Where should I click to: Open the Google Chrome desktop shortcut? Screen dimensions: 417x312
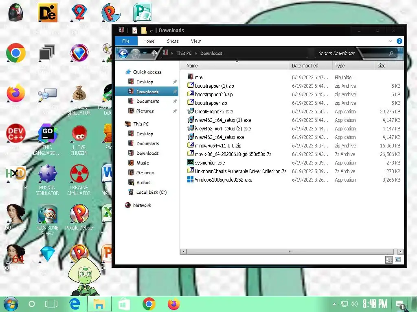pyautogui.click(x=16, y=53)
